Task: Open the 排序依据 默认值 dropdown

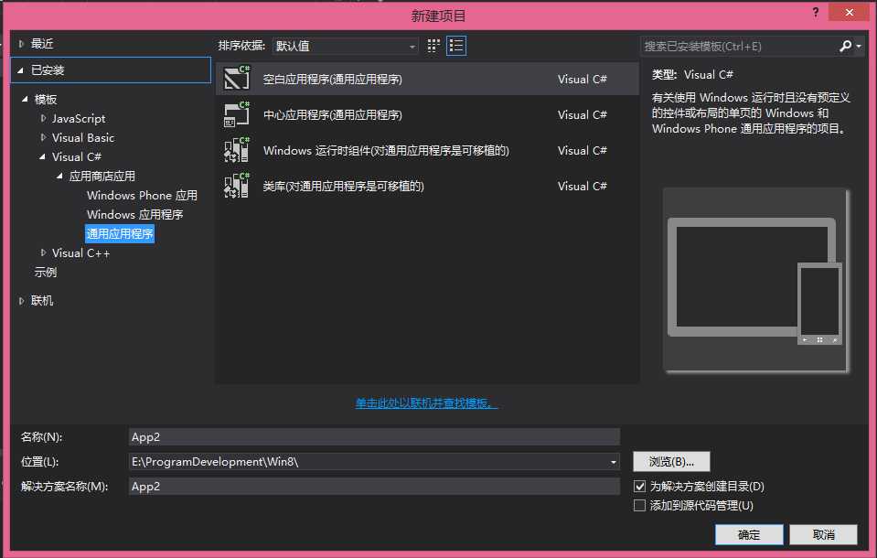Action: coord(345,45)
